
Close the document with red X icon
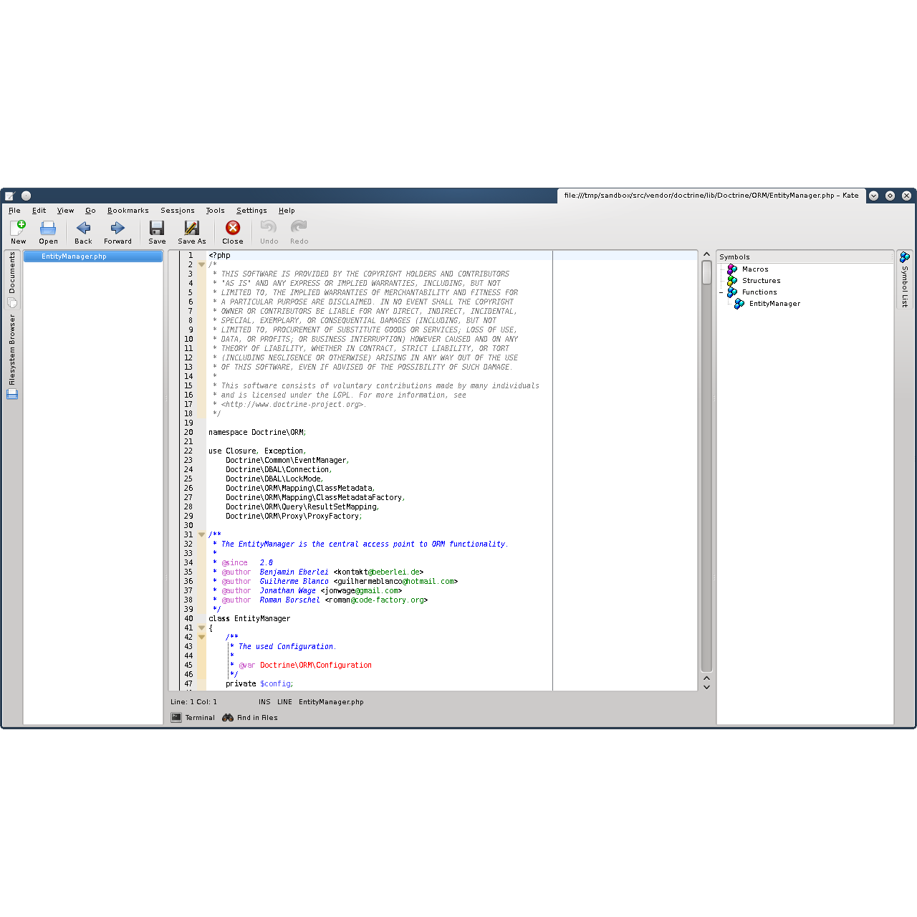click(x=233, y=231)
